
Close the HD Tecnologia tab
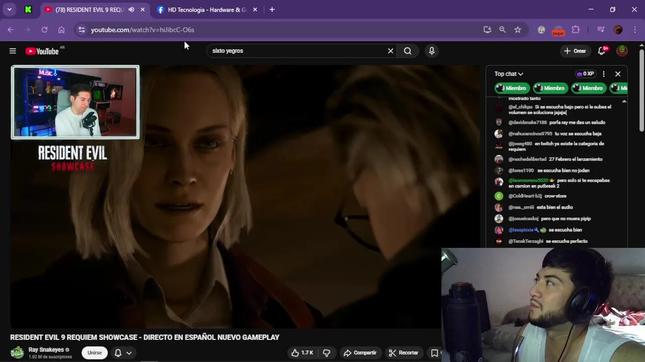255,10
